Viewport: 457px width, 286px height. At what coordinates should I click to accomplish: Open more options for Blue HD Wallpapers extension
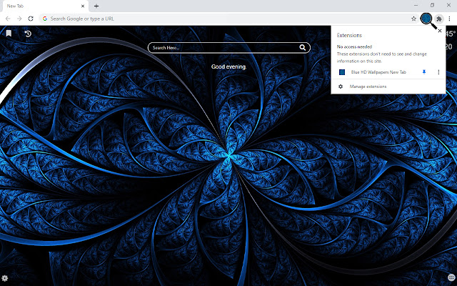(438, 72)
